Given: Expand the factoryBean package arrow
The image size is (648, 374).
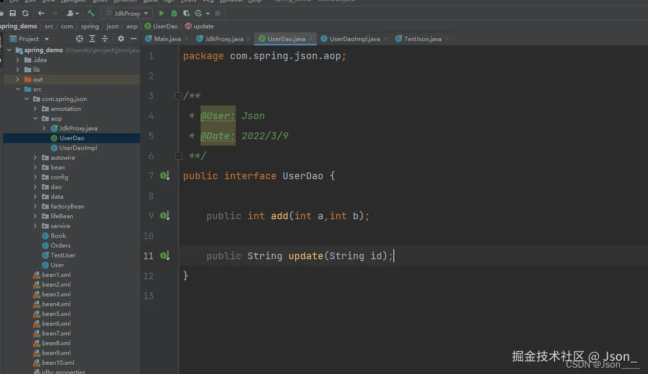Looking at the screenshot, I should click(x=36, y=206).
